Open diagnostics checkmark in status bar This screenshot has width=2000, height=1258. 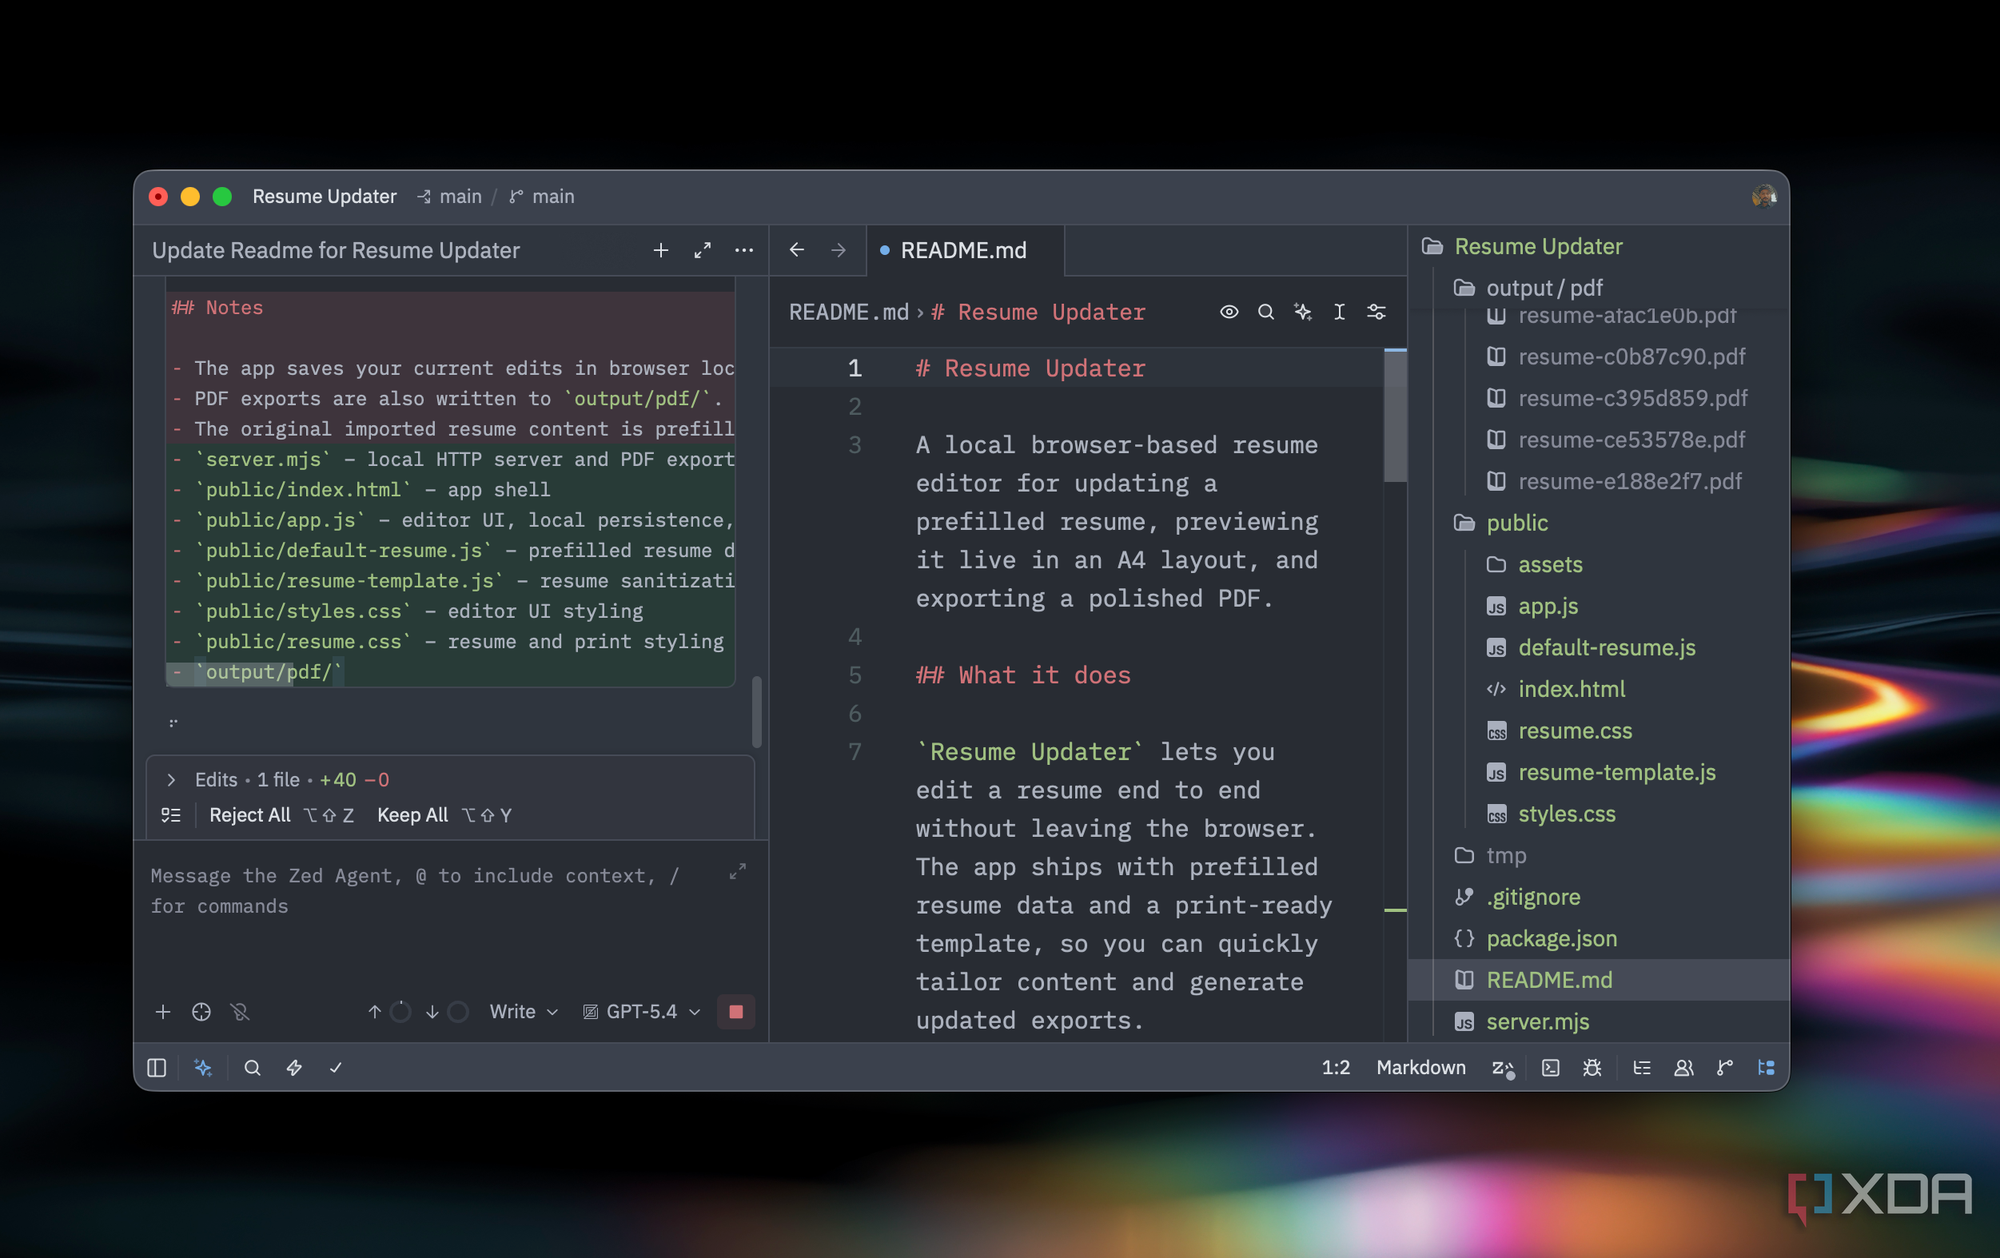pyautogui.click(x=336, y=1067)
